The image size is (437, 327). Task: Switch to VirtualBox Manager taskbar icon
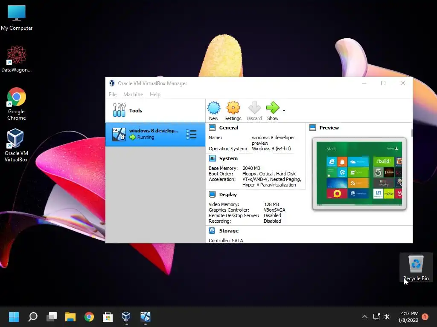(x=126, y=317)
